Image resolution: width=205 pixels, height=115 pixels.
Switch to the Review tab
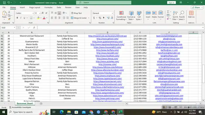pyautogui.click(x=68, y=7)
